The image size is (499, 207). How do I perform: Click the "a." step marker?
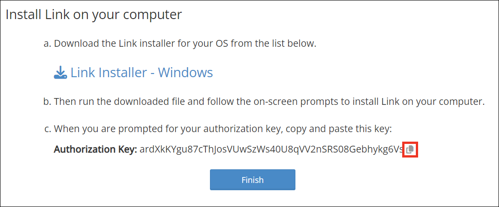click(x=47, y=44)
